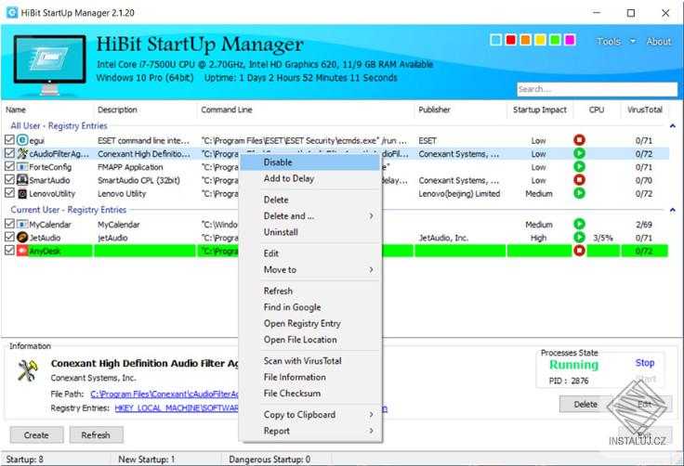Click SmartAudio's red stopped status icon
This screenshot has width=684, height=466.
[579, 179]
